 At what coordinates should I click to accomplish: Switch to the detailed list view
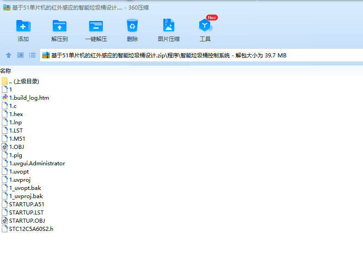[x=32, y=55]
